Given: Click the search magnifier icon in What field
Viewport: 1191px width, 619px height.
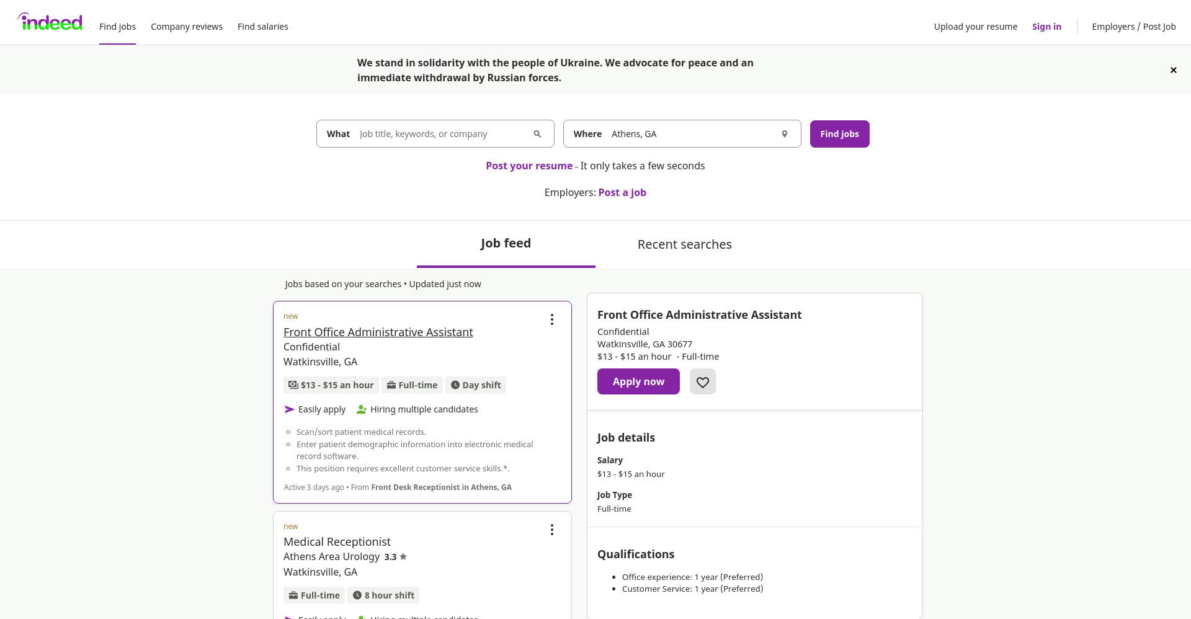Looking at the screenshot, I should click(537, 134).
